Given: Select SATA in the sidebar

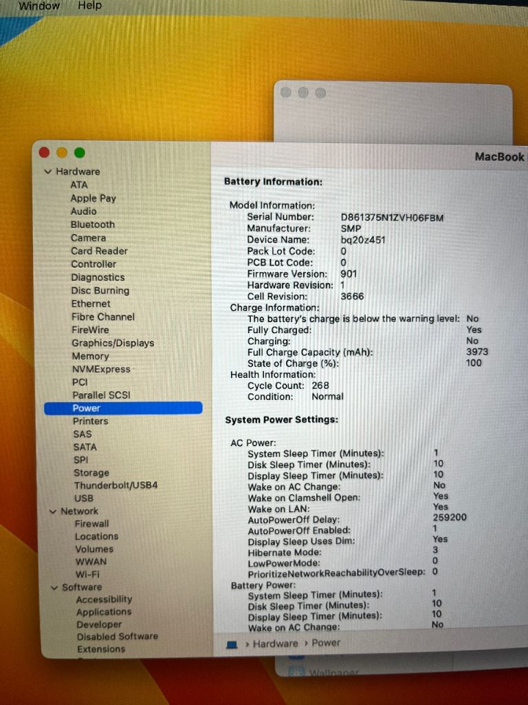Looking at the screenshot, I should (x=85, y=448).
